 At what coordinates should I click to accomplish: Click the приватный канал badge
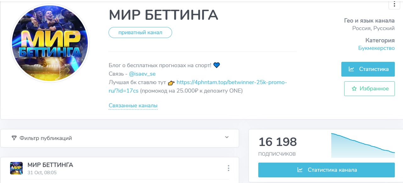[x=140, y=32]
